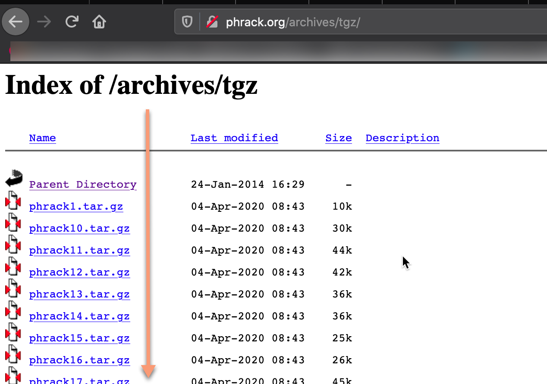Screen dimensions: 547x384
Task: Open the phrack13.tar.gz link
Action: [79, 294]
